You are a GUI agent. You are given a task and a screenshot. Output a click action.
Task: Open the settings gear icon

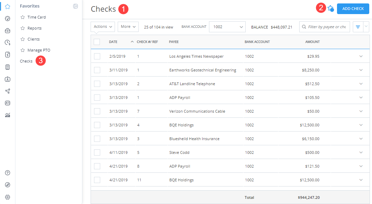pos(8,197)
